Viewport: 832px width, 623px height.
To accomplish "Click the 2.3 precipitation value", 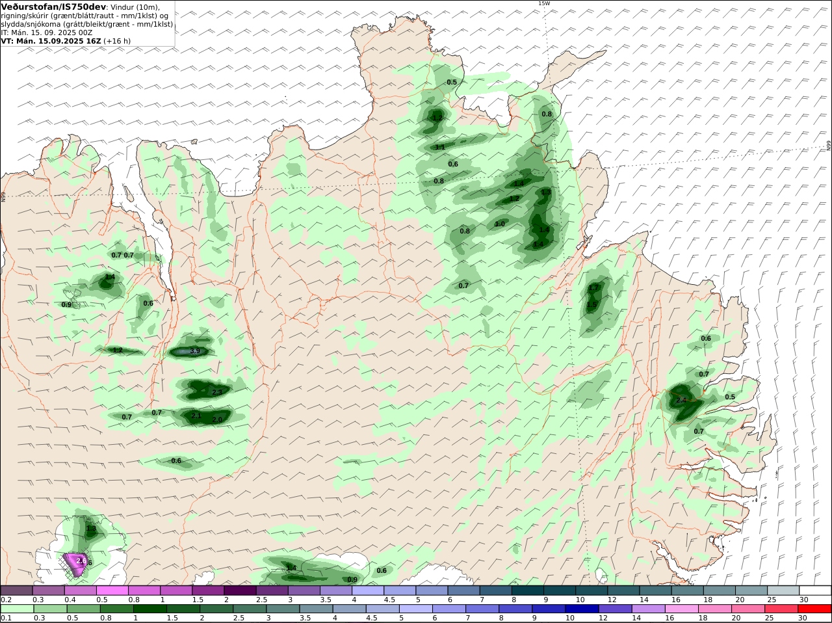I will click(217, 392).
